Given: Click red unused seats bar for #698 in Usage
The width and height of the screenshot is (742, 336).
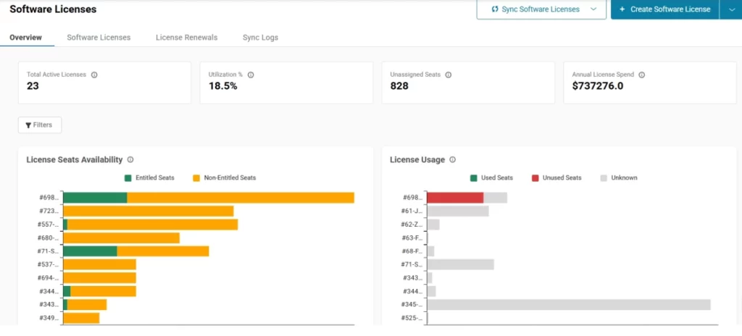Looking at the screenshot, I should [x=455, y=198].
